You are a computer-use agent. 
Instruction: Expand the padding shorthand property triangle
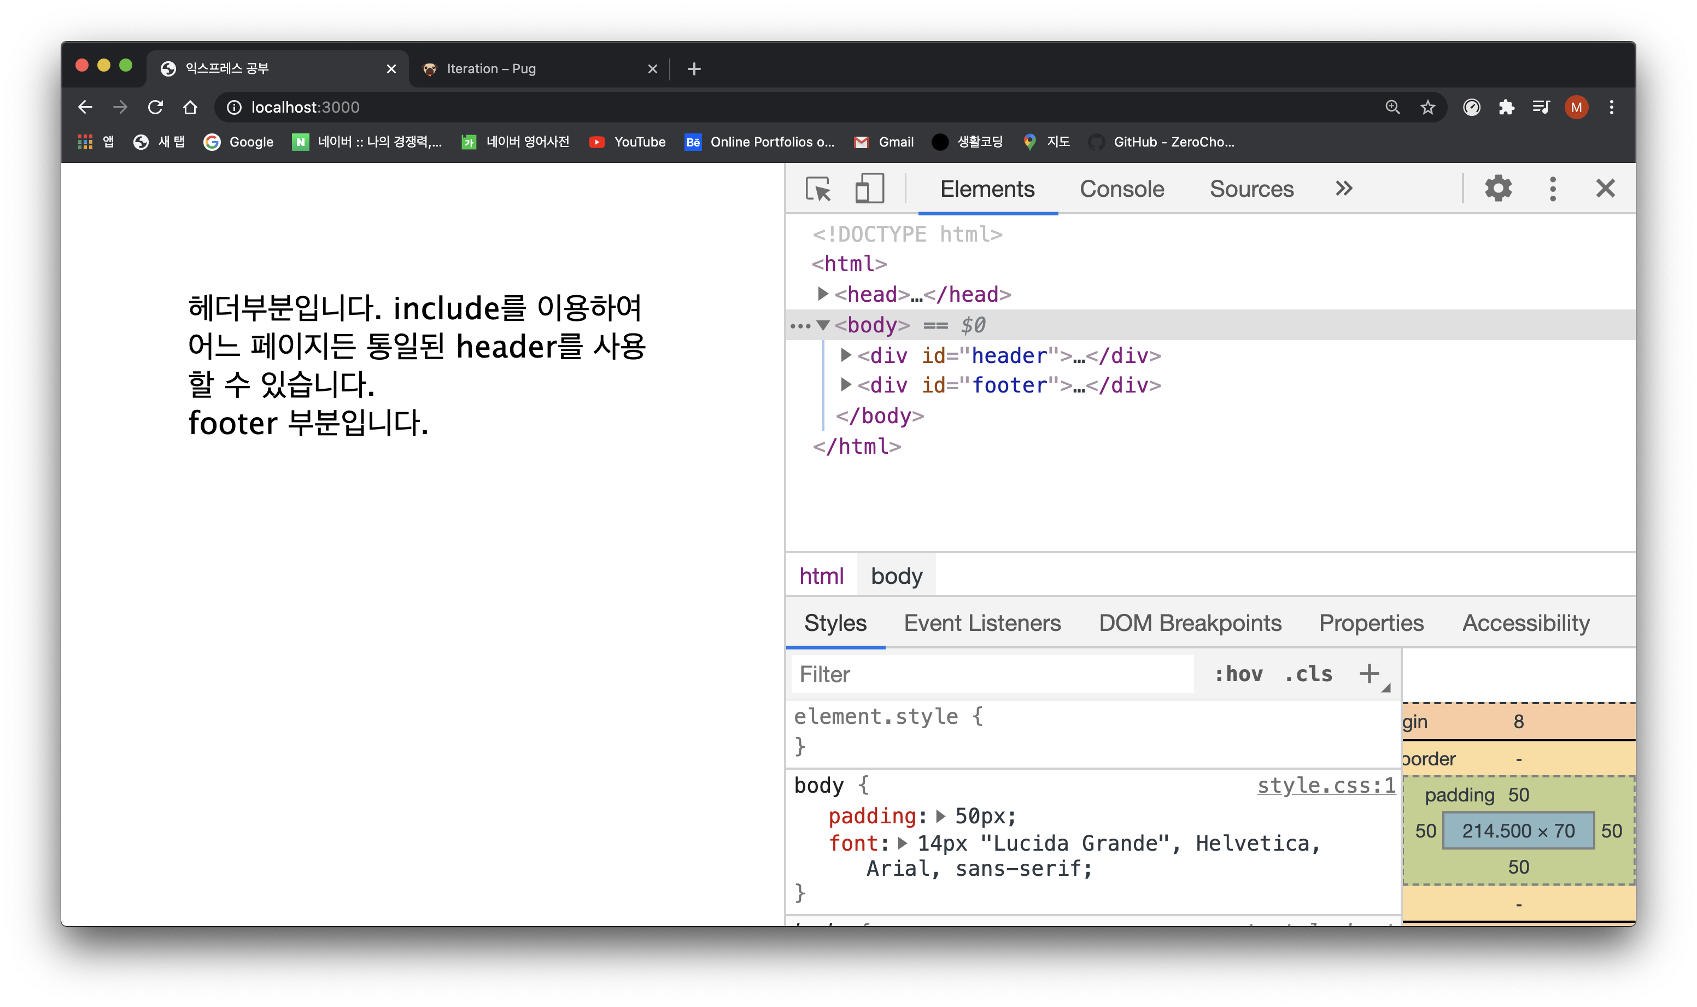(x=940, y=816)
